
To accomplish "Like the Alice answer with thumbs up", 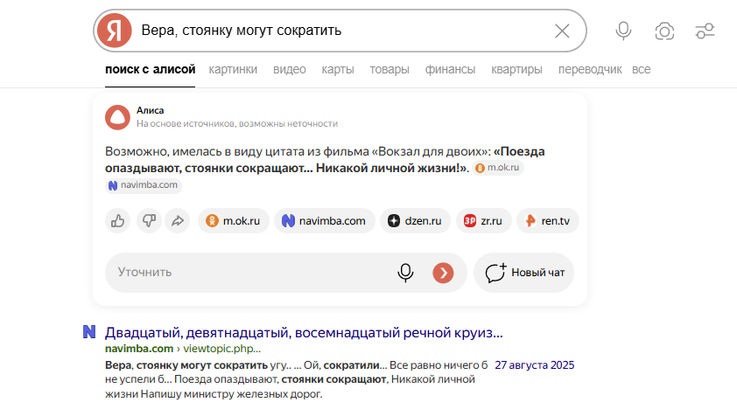I will click(117, 221).
